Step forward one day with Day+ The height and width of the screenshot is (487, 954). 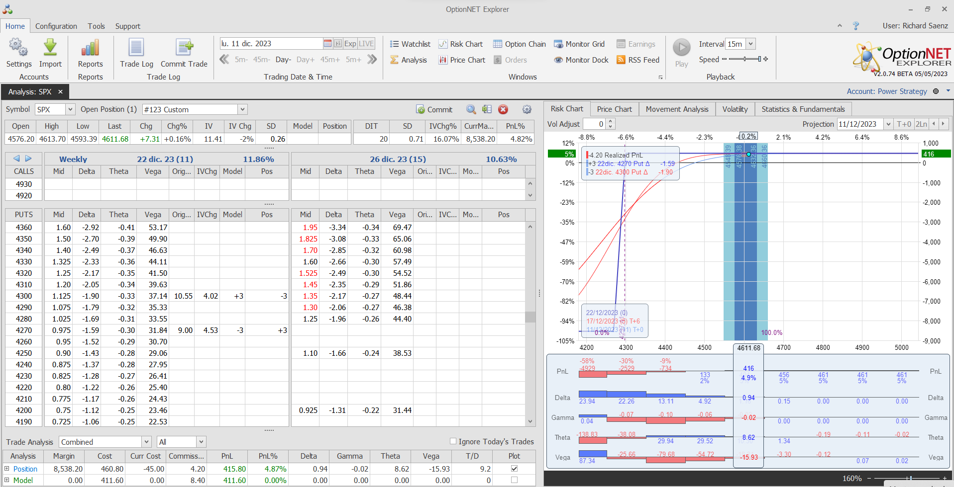point(305,60)
